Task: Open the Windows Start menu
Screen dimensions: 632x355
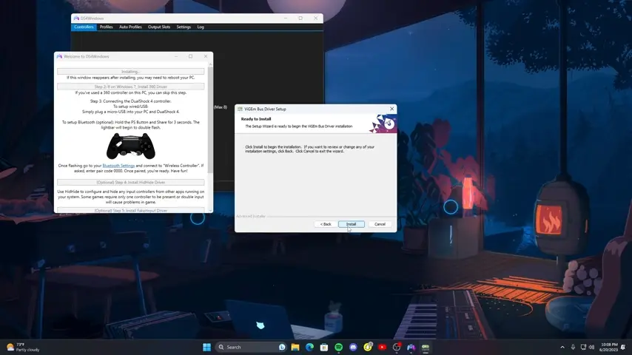Action: (206, 347)
